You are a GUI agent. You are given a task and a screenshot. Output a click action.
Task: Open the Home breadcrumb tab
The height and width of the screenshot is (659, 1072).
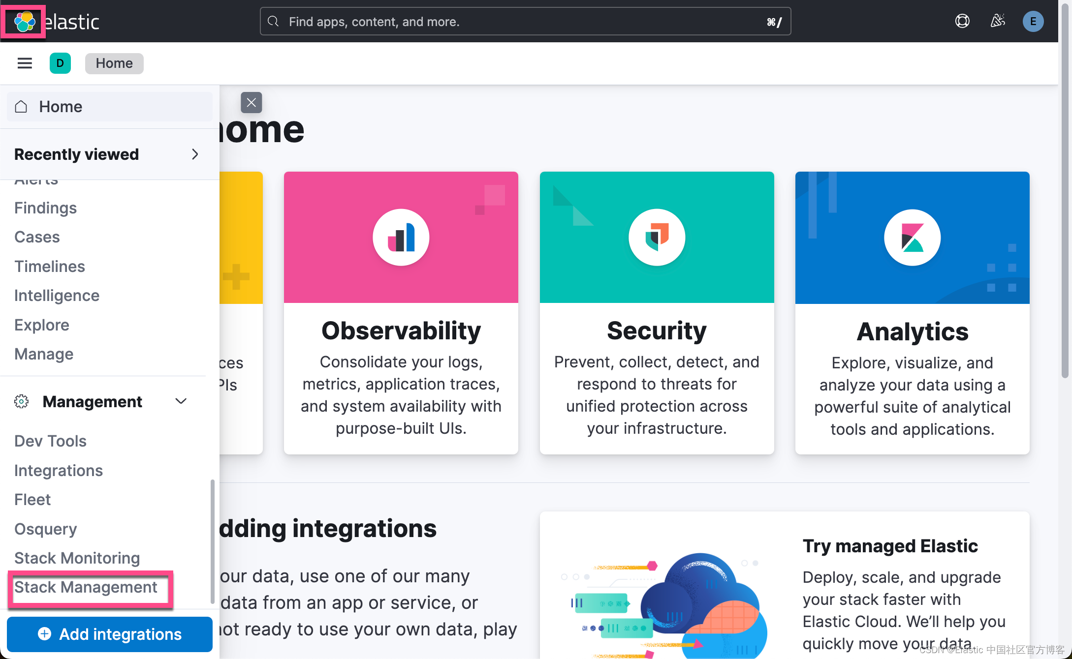pos(114,63)
